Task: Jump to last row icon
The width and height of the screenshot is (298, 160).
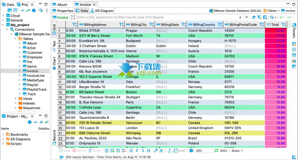Action: [148, 151]
